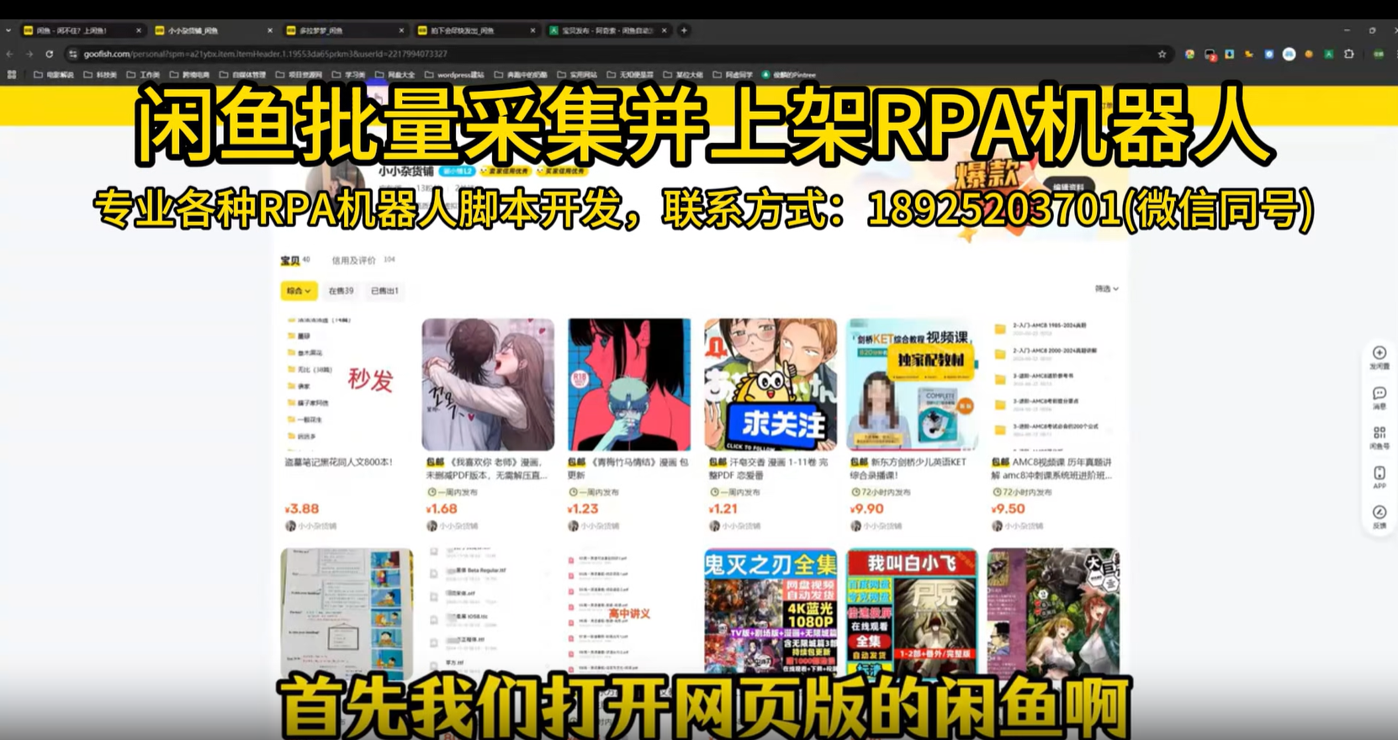Switch to the 多拉梦梦_闲鱼 tab

coord(345,30)
